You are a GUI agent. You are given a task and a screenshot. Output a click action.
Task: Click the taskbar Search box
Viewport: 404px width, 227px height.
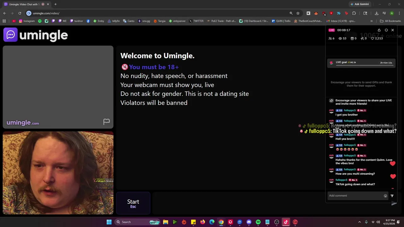coord(137,222)
